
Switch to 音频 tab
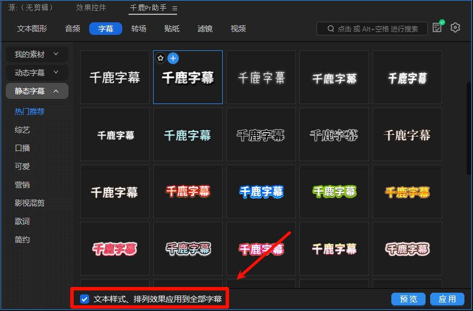click(x=73, y=29)
